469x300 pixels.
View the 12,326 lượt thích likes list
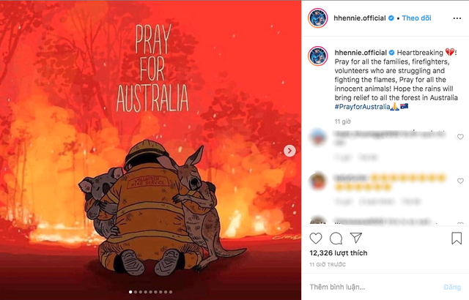[x=339, y=253]
